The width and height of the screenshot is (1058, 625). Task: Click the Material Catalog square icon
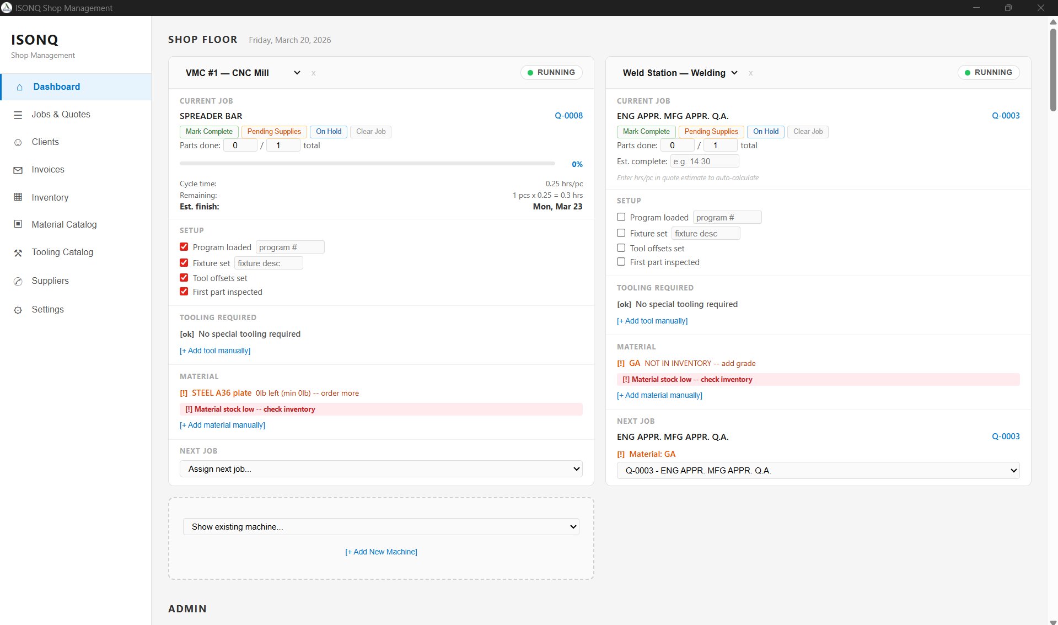18,224
